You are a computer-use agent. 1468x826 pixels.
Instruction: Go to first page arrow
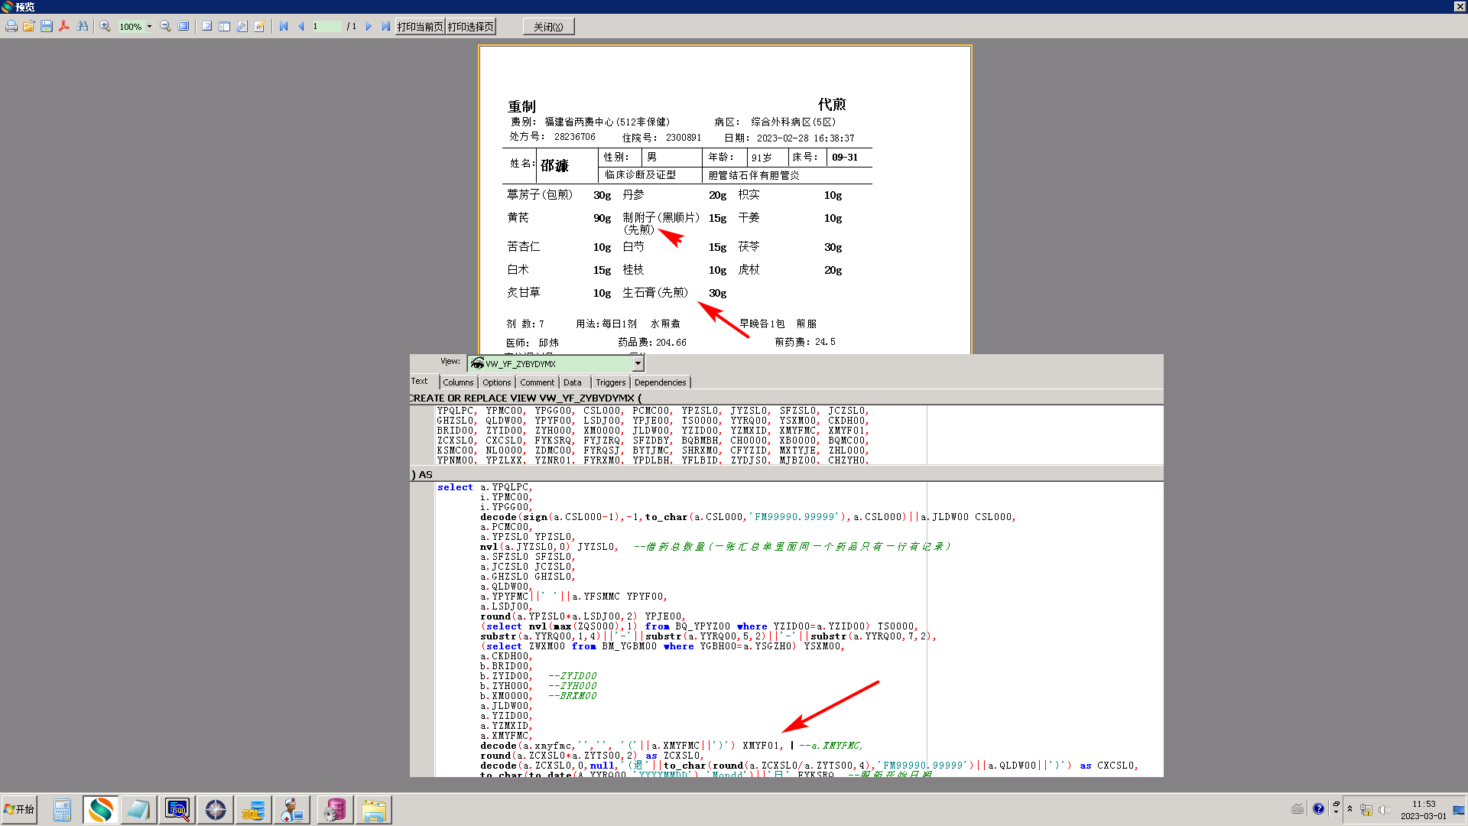pos(284,27)
